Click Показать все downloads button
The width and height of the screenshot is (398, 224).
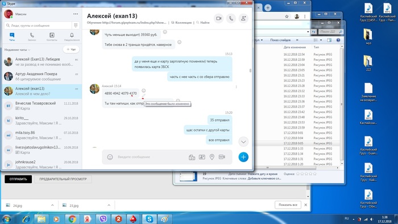(x=288, y=205)
